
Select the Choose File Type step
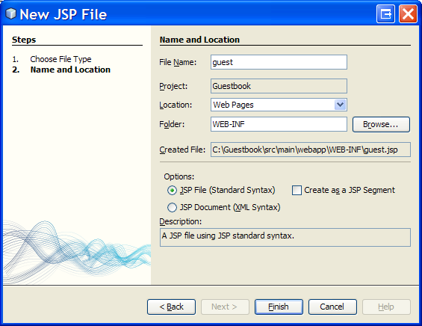point(60,59)
